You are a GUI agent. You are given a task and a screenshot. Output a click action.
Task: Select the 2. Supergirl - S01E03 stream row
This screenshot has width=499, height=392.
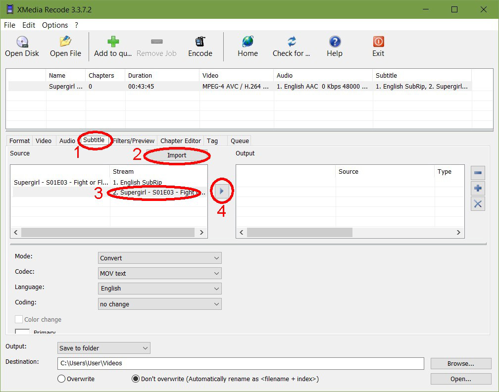110,192
